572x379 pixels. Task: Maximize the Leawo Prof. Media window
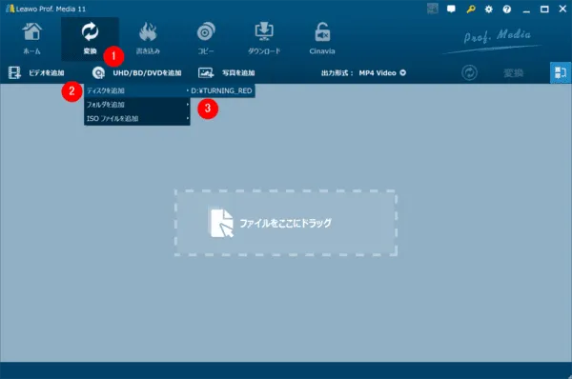544,10
